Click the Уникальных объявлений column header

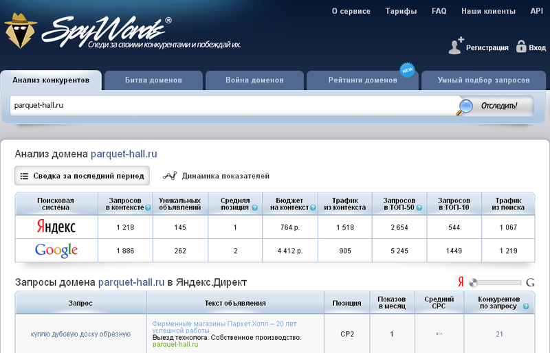coord(180,204)
